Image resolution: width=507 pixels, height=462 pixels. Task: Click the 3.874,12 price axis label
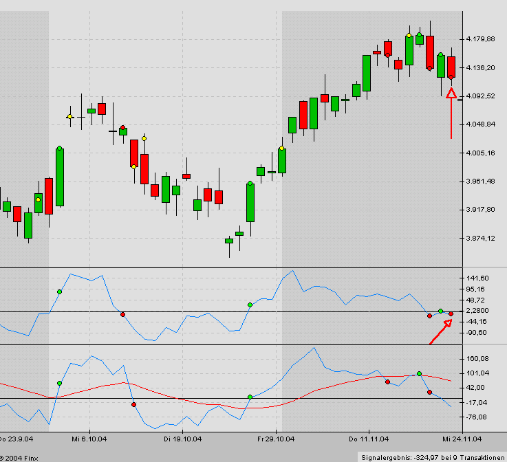[480, 239]
